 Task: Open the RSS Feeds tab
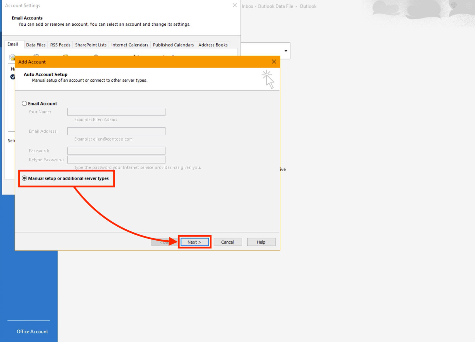click(60, 45)
